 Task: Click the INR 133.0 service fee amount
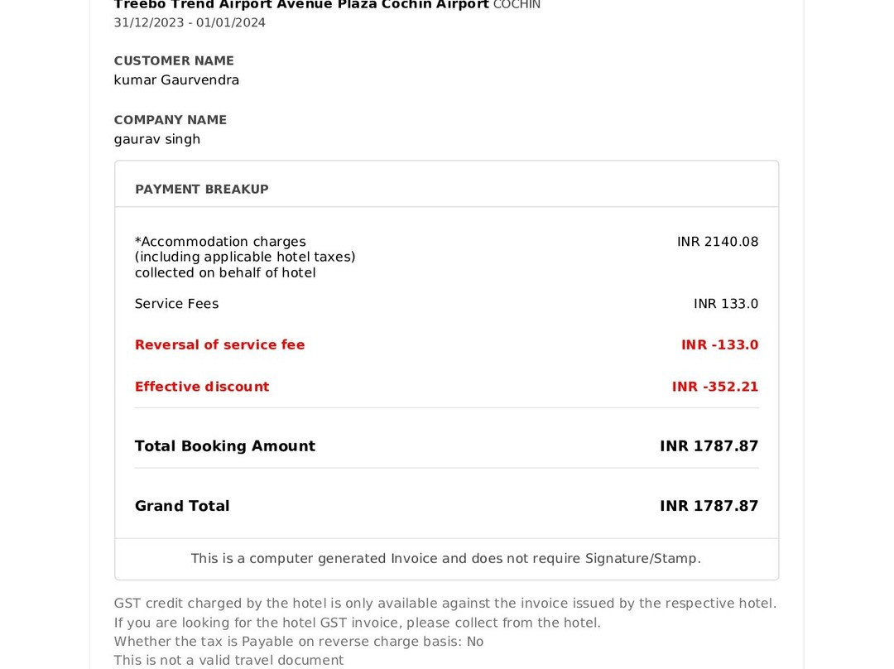726,304
